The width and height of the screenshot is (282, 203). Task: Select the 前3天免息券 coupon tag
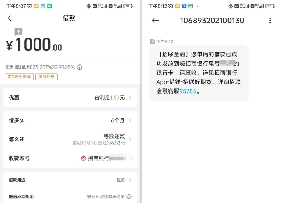coord(19,77)
